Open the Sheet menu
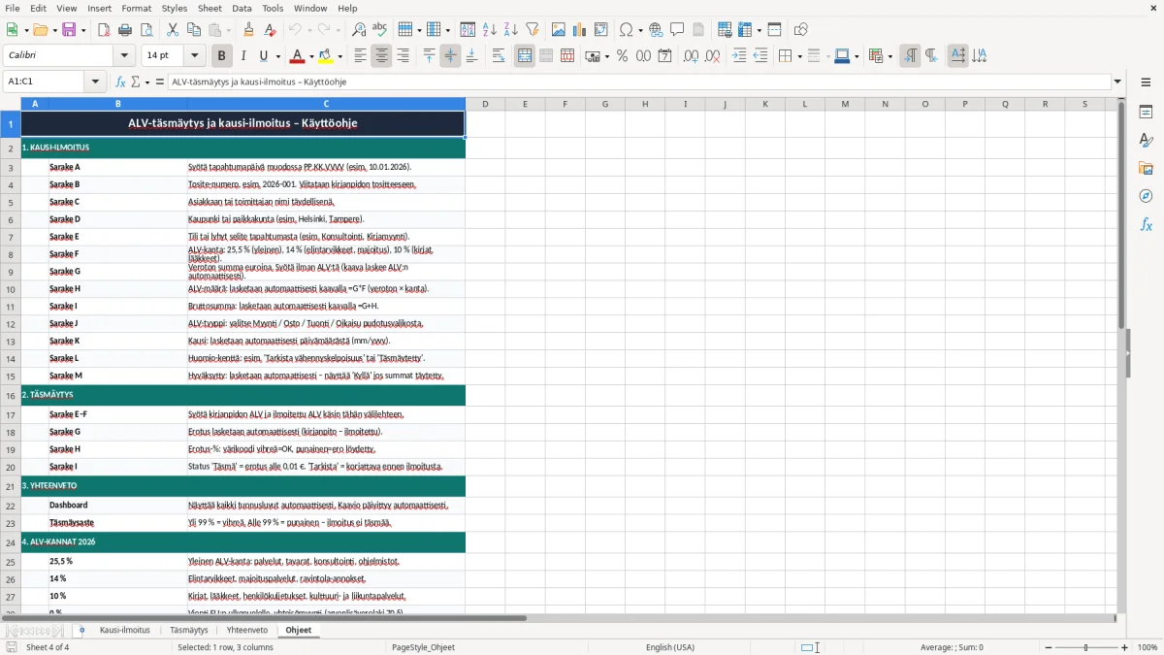The width and height of the screenshot is (1164, 655). point(210,8)
